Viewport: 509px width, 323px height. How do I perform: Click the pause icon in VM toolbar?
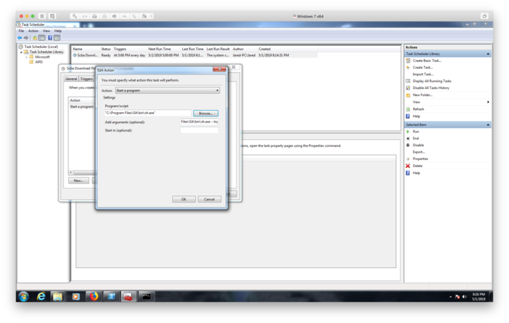[x=42, y=16]
